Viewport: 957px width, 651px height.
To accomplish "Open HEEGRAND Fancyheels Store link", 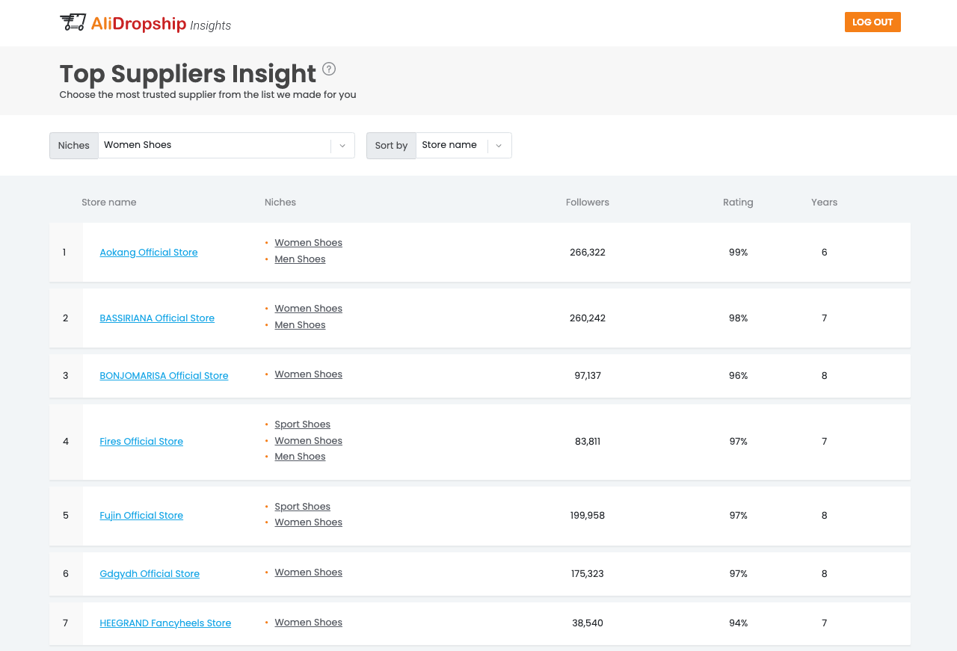I will pyautogui.click(x=165, y=623).
